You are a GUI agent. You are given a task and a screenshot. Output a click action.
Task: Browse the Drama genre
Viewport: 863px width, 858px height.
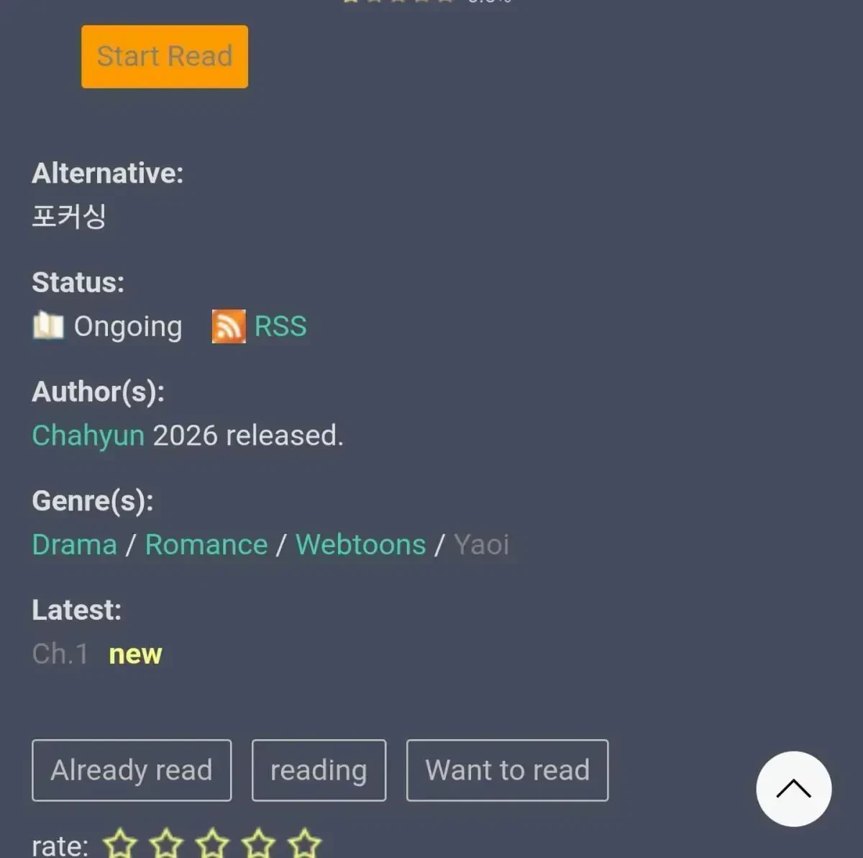coord(75,545)
